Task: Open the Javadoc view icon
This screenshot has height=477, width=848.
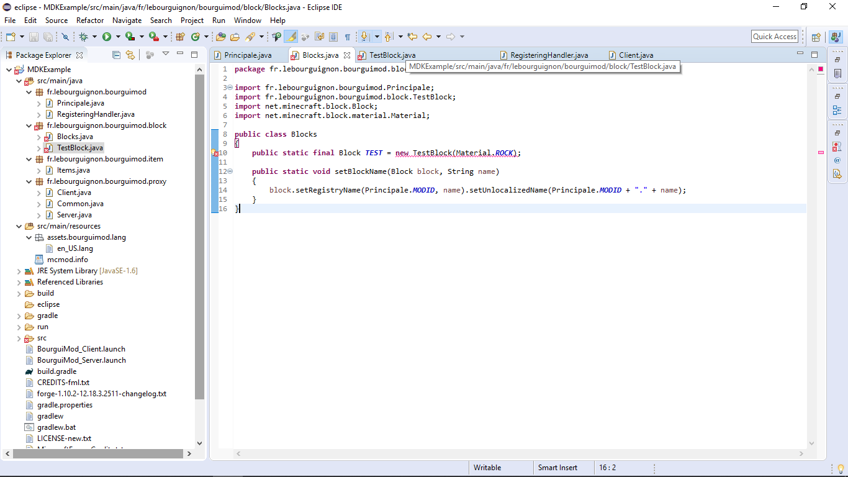Action: [x=837, y=160]
